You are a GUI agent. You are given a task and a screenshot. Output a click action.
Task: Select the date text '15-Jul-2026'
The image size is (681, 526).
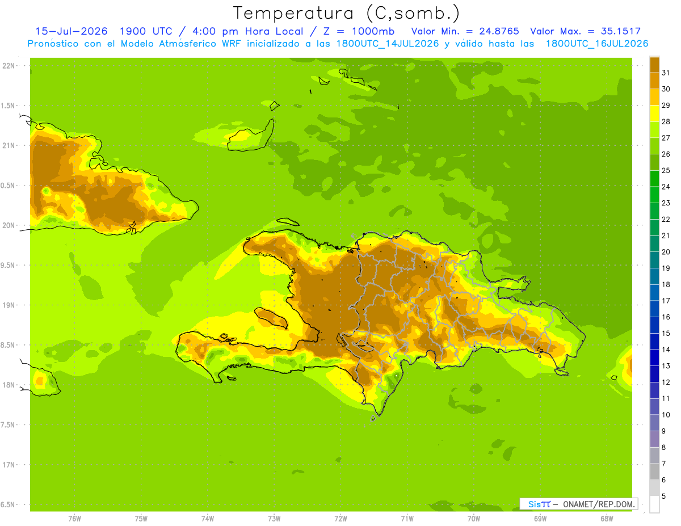tap(72, 31)
